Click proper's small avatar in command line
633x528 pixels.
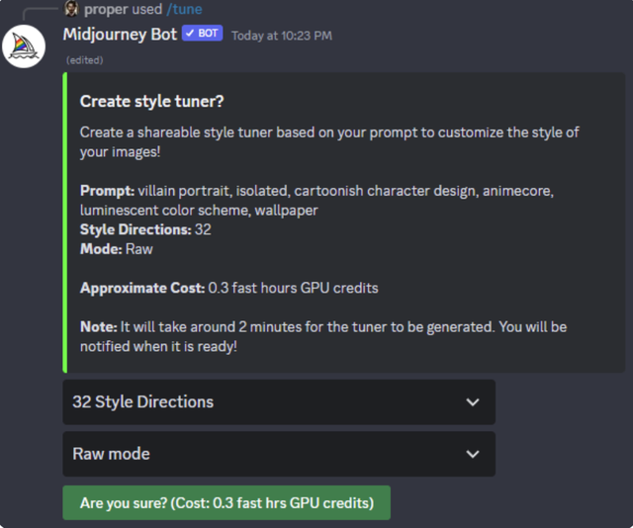click(x=71, y=9)
